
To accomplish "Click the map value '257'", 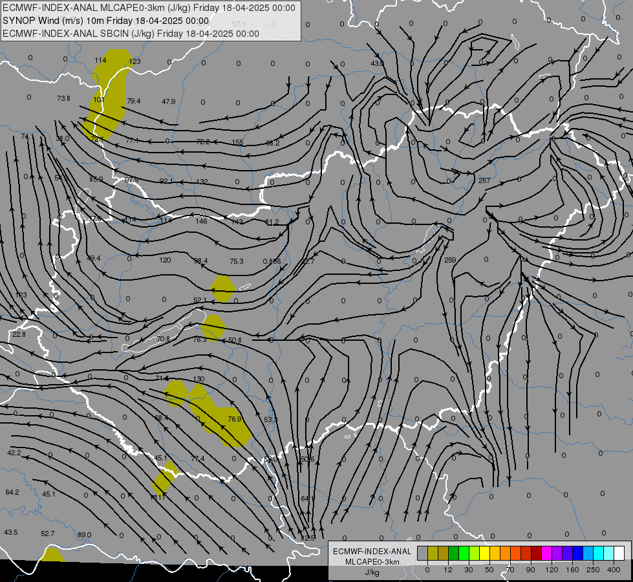I will pos(484,180).
